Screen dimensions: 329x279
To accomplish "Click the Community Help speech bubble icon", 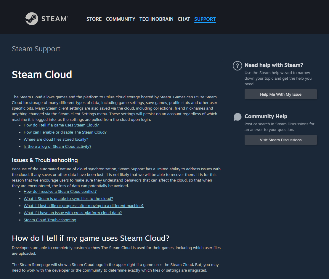I will 237,117.
